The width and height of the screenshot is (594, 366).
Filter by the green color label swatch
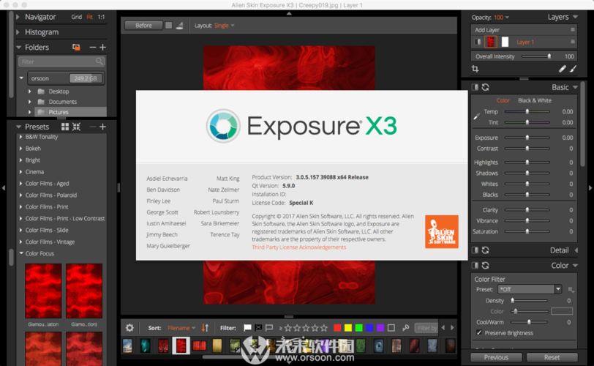pos(358,328)
